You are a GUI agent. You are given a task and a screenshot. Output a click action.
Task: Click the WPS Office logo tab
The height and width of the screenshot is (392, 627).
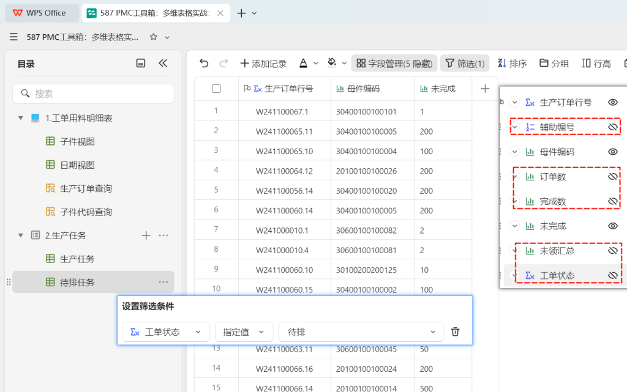click(x=42, y=13)
